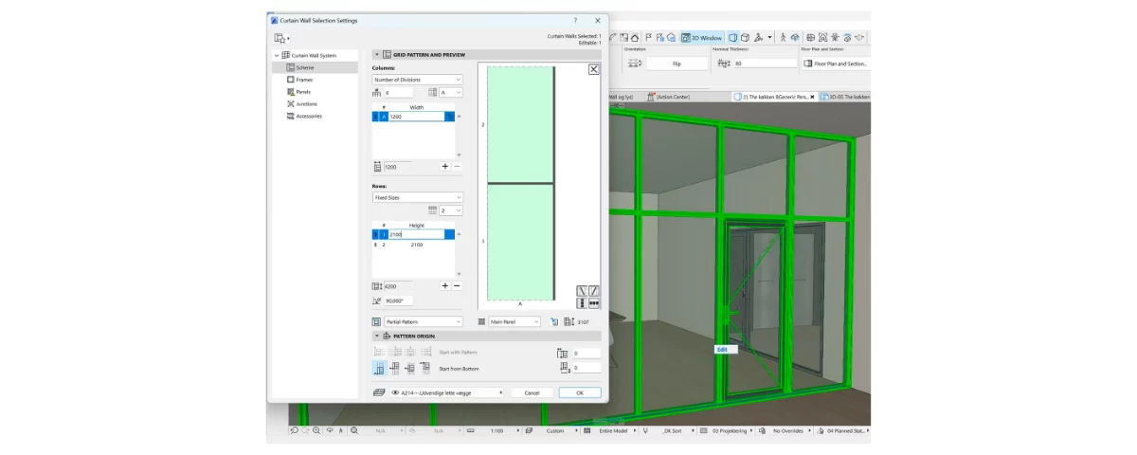Switch to the '3D-05' view tab
Viewport: 1137px width, 455px height.
[x=845, y=97]
